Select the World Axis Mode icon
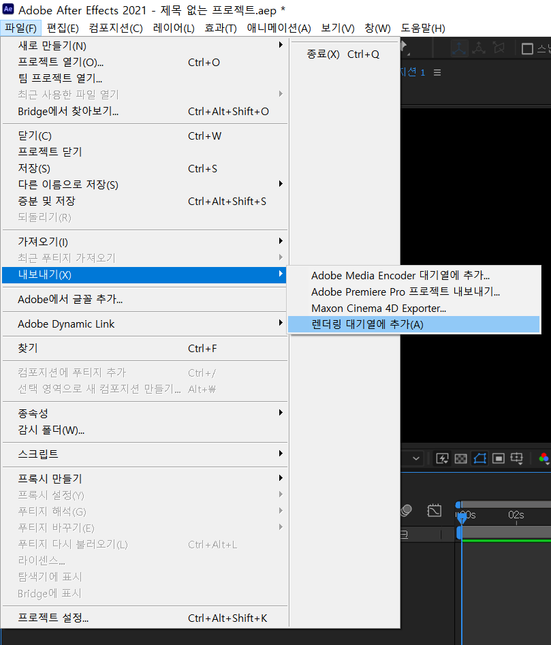Screen dimensions: 551x645 tap(479, 48)
